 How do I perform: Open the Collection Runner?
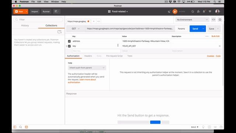46,11
